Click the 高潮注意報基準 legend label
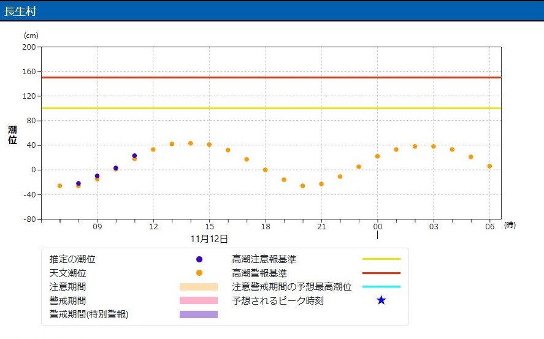Screen dimensions: 544x339 (x=264, y=259)
